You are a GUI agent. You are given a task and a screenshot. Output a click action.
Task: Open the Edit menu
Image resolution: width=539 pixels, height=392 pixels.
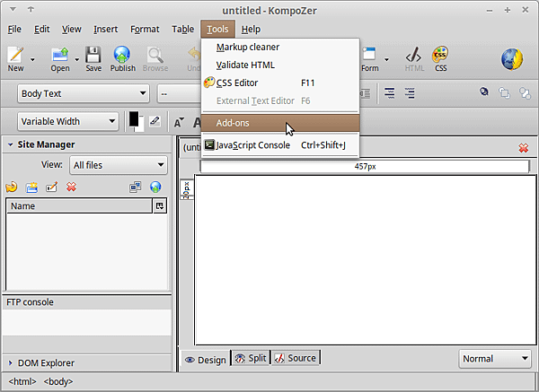coord(41,30)
